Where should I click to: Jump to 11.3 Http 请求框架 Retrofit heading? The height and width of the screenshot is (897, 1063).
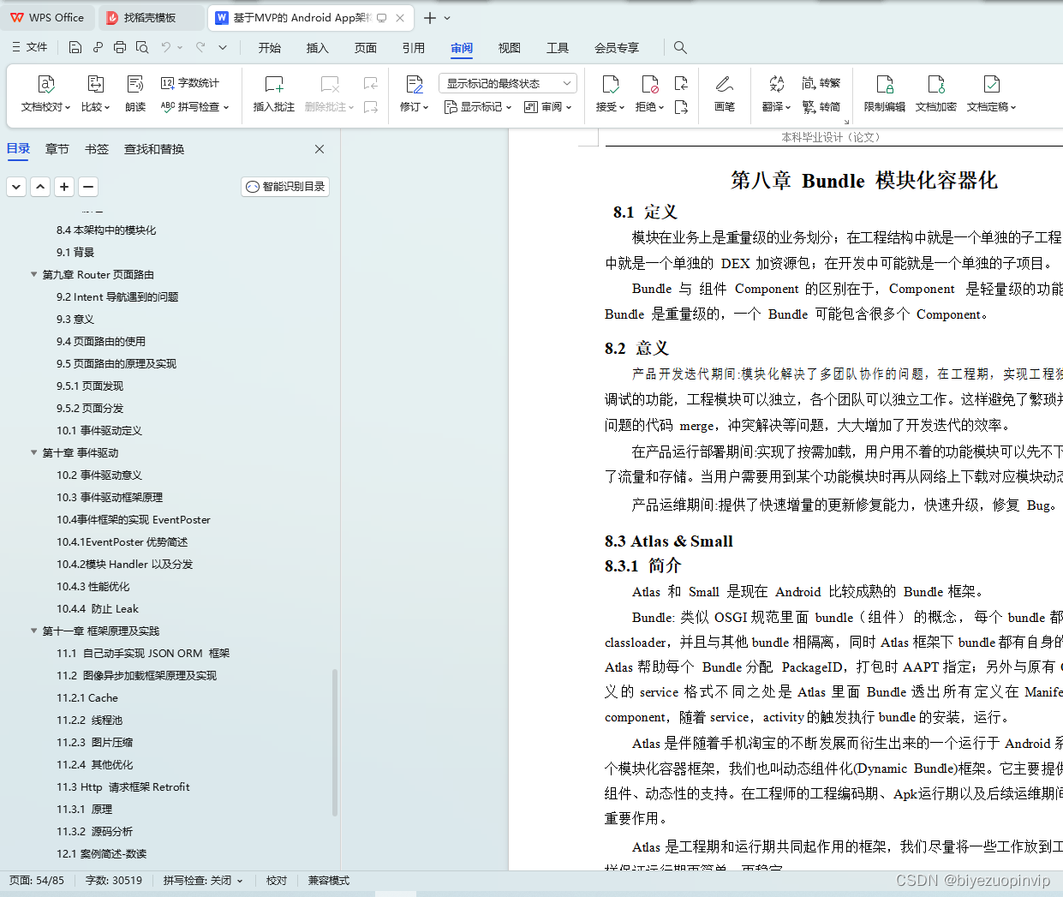(x=123, y=787)
